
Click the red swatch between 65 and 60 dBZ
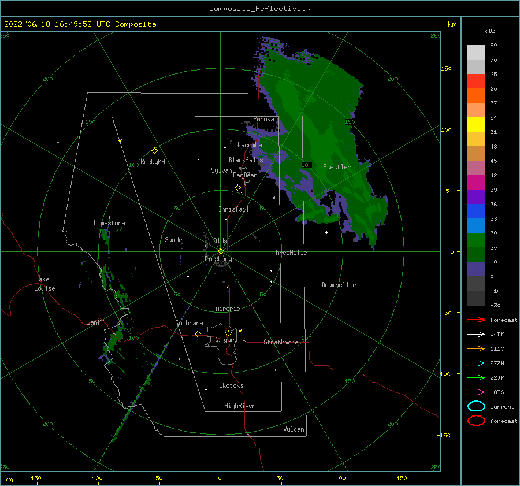tap(476, 81)
